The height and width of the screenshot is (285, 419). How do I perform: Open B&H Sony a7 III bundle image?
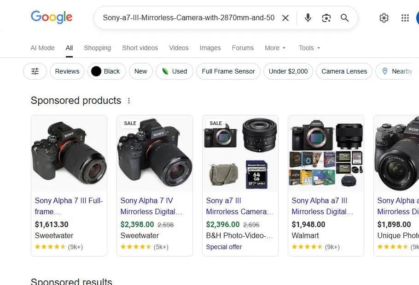pos(240,154)
